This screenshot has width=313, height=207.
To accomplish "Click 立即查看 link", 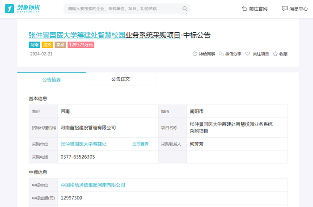I will click(x=140, y=144).
